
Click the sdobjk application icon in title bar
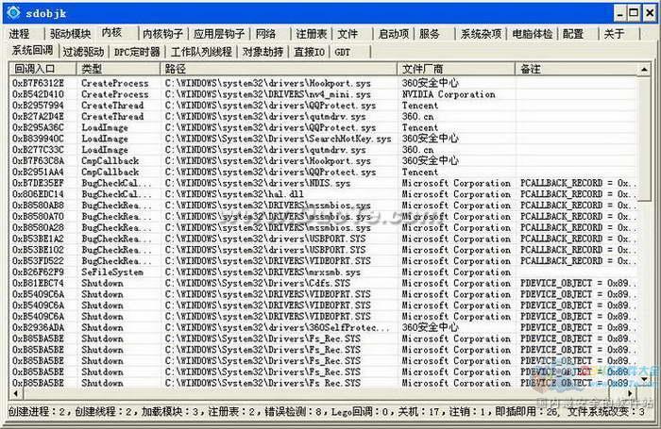click(10, 11)
